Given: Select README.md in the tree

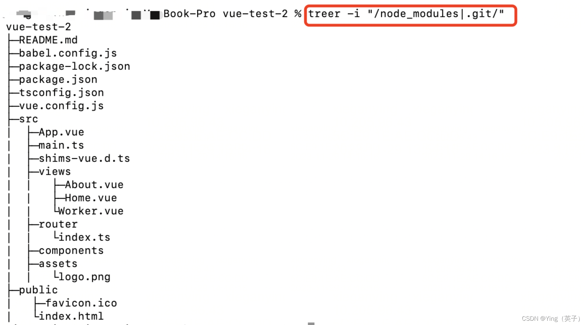Looking at the screenshot, I should (x=48, y=40).
